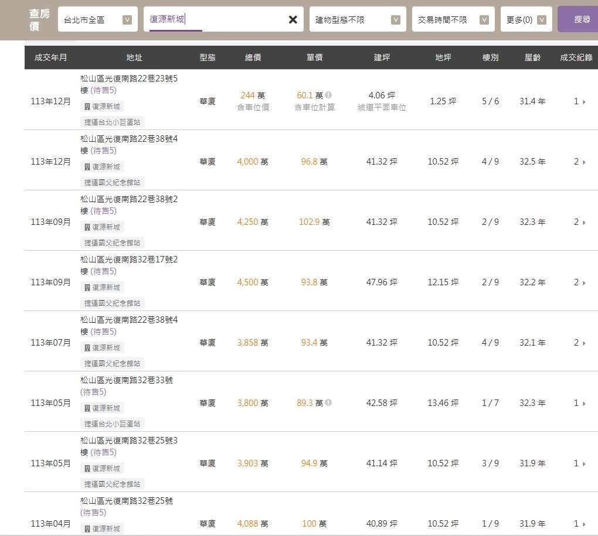This screenshot has width=598, height=536.
Task: Expand records arrow for the 3,903 萬 row
Action: pyautogui.click(x=584, y=463)
